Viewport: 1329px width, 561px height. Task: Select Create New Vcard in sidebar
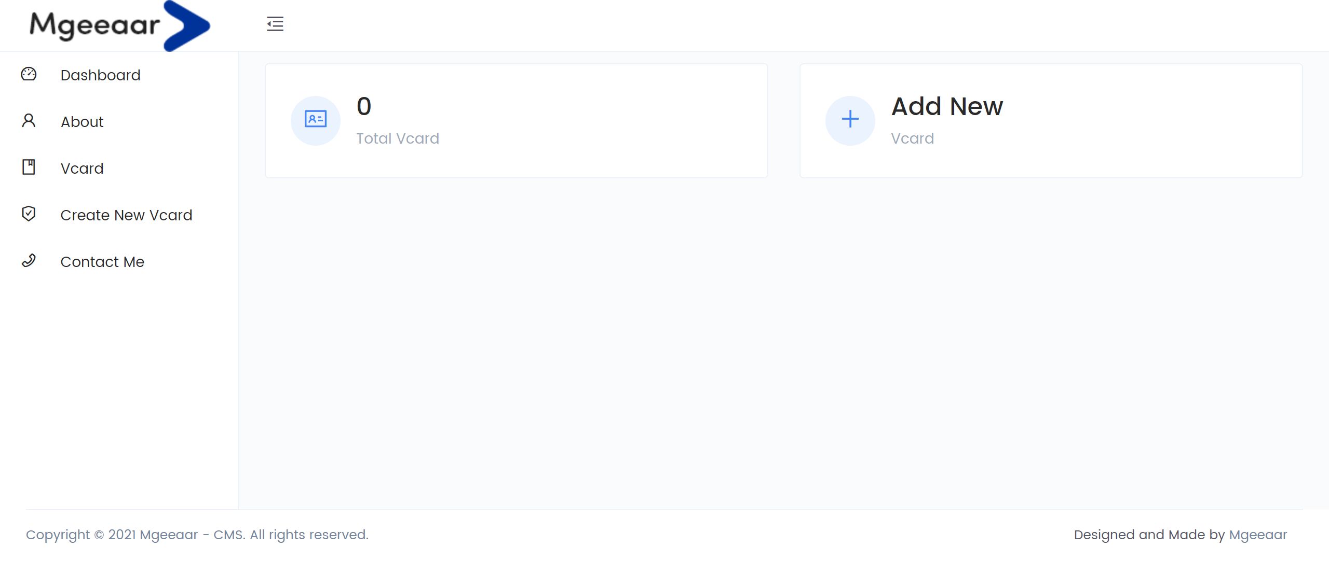pyautogui.click(x=126, y=216)
